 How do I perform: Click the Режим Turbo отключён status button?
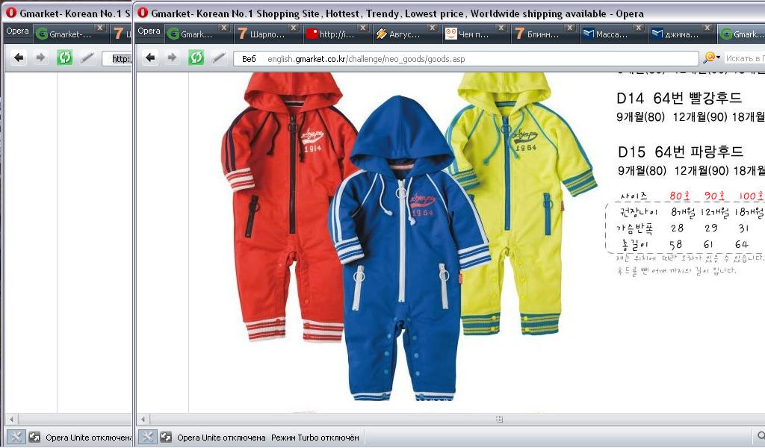click(x=315, y=438)
